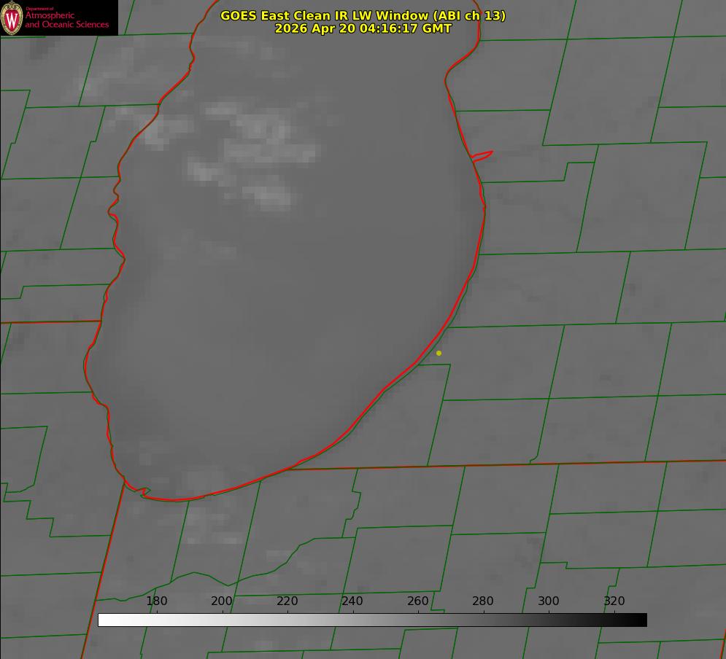Pick the 260 label above the colorbar
Screen dimensions: 726x659
(417, 601)
